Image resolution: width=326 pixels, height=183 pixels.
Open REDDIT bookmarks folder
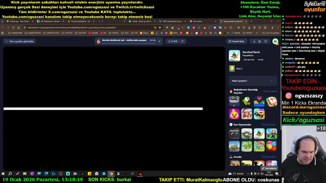(248, 33)
